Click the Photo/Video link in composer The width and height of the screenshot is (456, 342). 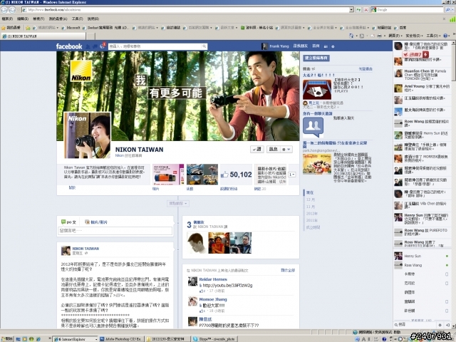96,222
